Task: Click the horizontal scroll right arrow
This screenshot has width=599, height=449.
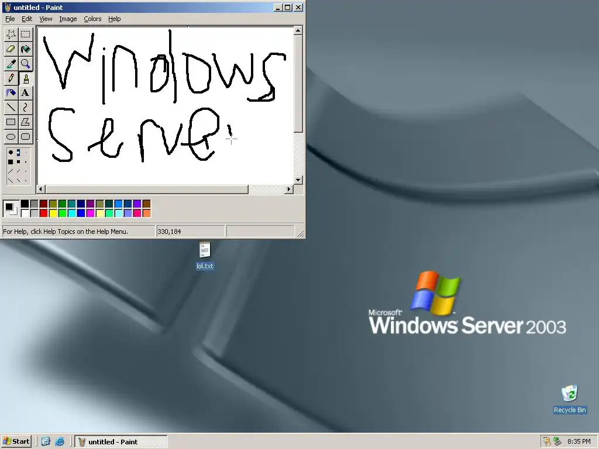Action: tap(289, 189)
